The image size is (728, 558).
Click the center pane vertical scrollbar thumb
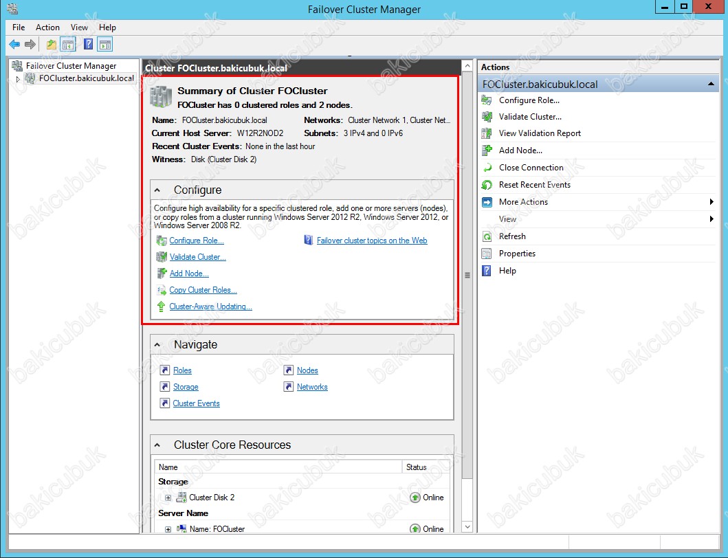tap(467, 276)
